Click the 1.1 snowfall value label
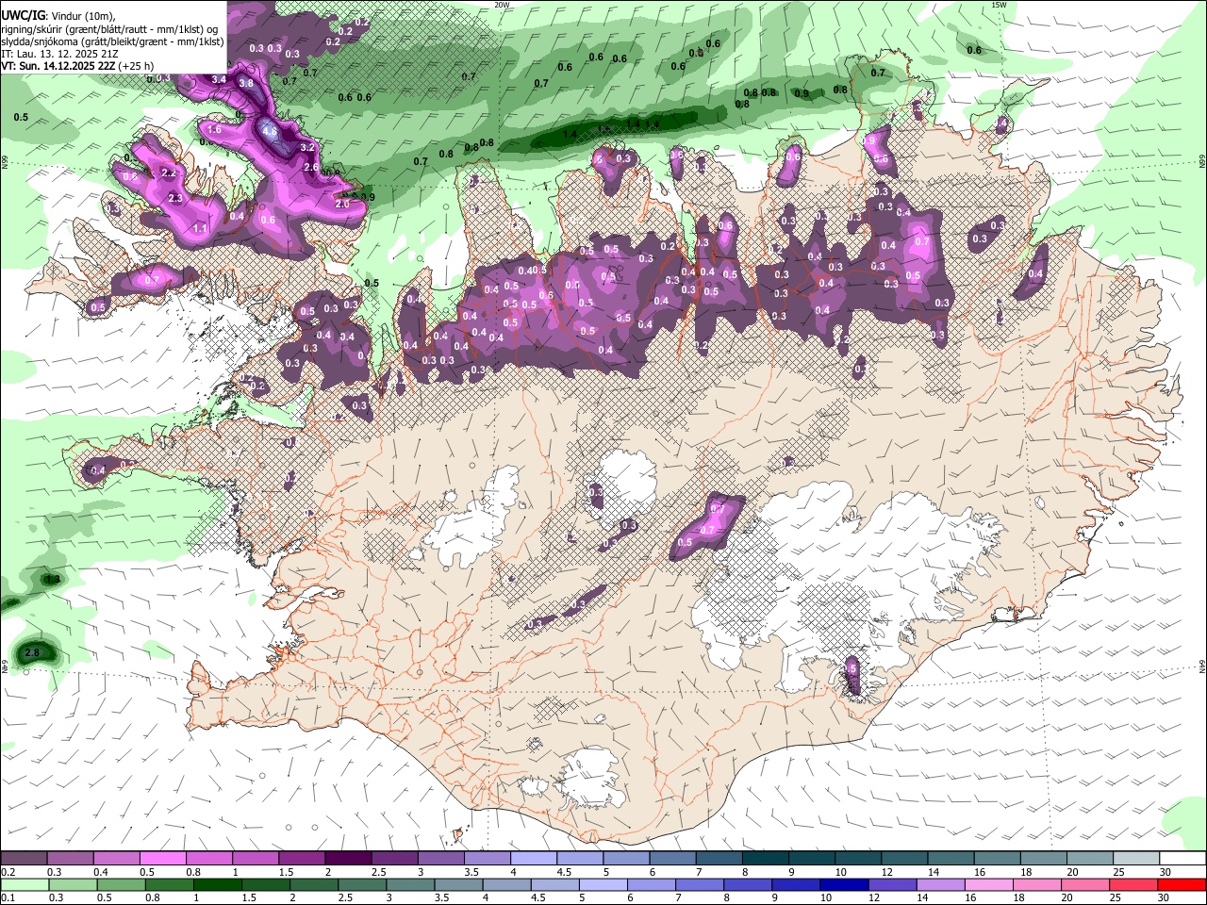 point(200,228)
